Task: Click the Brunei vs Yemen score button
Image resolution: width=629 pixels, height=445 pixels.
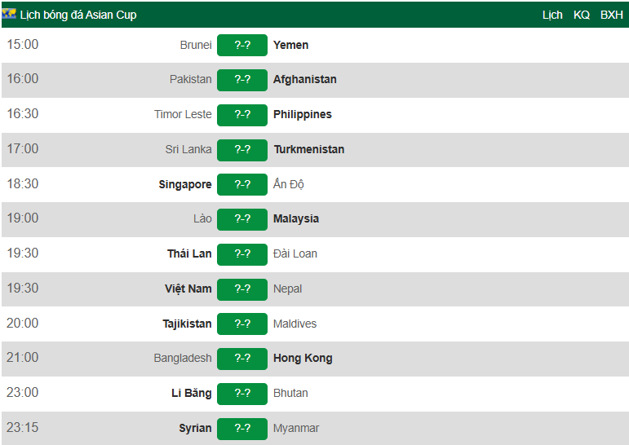Action: pyautogui.click(x=242, y=46)
